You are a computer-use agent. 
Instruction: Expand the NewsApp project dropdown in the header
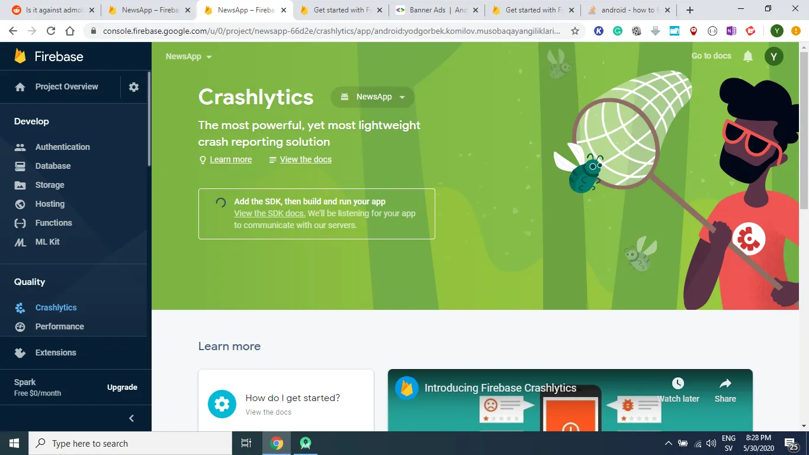(189, 57)
